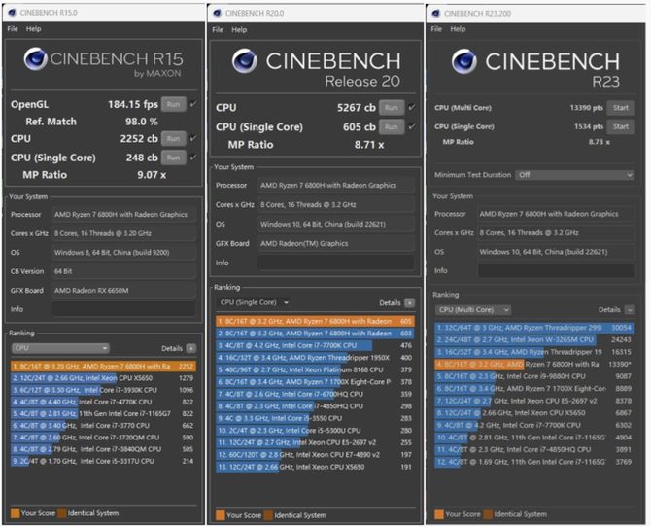The image size is (651, 527).
Task: Click the Info input field in R15
Action: [123, 309]
